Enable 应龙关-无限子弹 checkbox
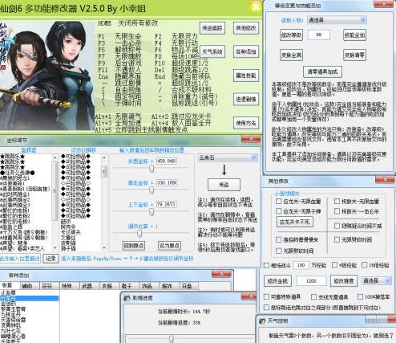Viewport: 396px width, 343px height. point(279,211)
